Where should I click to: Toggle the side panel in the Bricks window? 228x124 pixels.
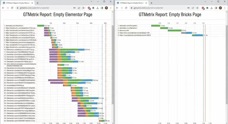pyautogui.click(x=216, y=8)
